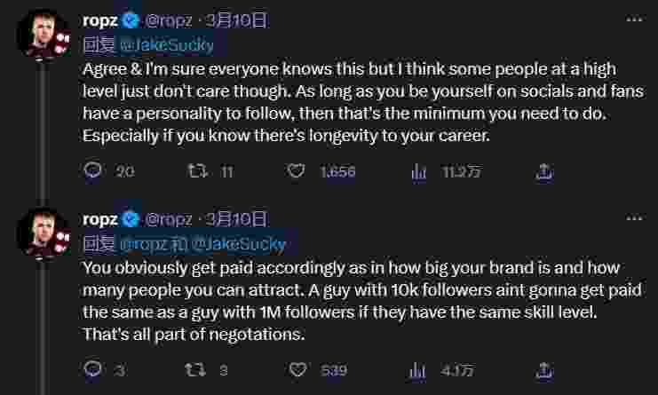Open @JakeSucky mention in the second tweet
The width and height of the screenshot is (658, 395).
pyautogui.click(x=238, y=242)
